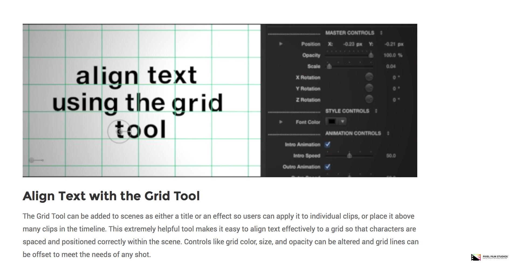Click the ANIMATION CONTROLS section header

(x=353, y=133)
